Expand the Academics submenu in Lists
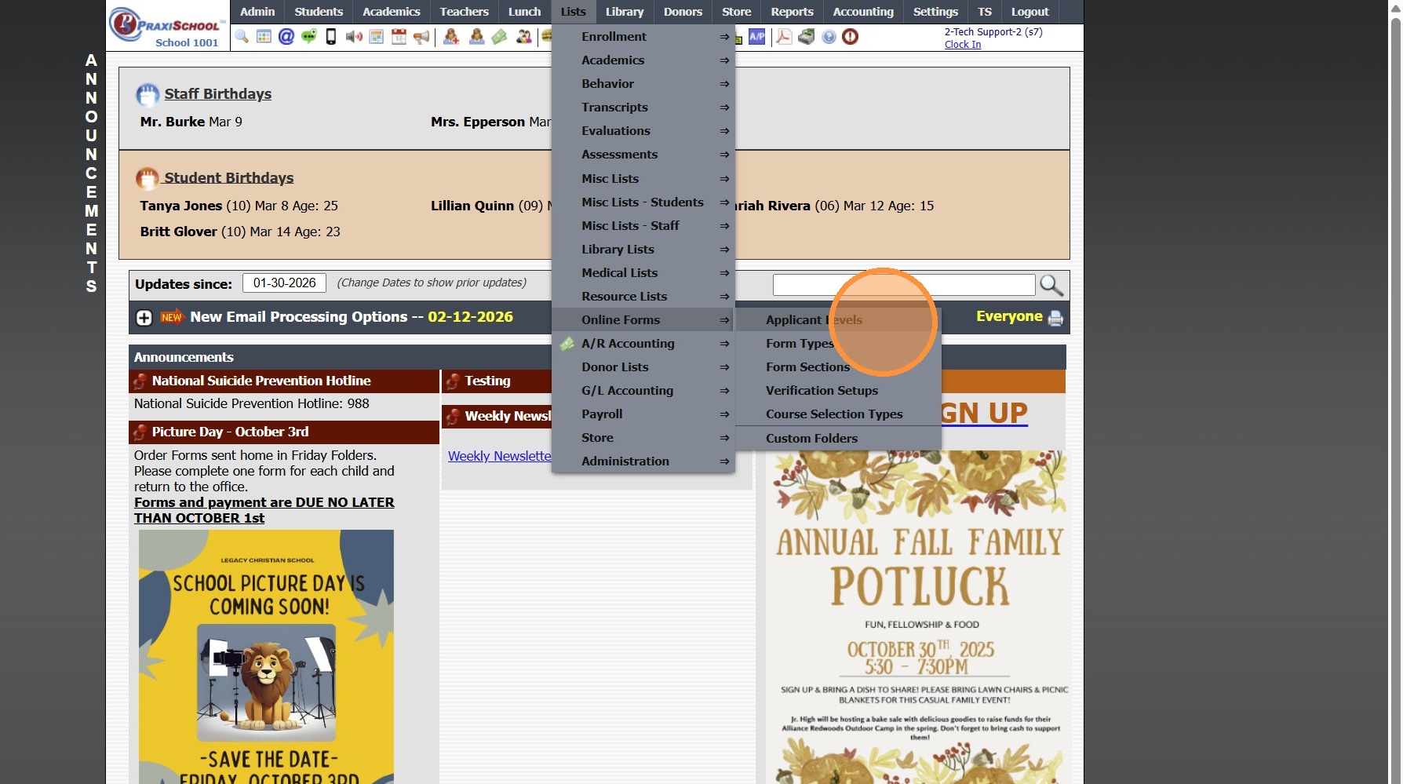 pyautogui.click(x=643, y=60)
